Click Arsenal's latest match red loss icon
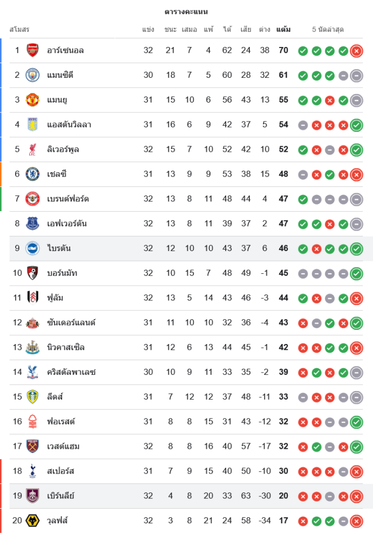The image size is (373, 540). pyautogui.click(x=356, y=51)
